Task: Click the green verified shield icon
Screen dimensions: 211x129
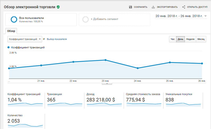Action: 58,7
